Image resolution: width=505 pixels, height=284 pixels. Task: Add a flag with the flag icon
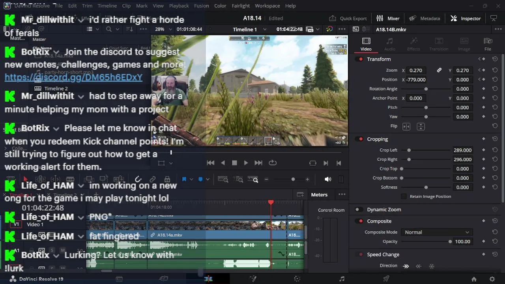(x=184, y=179)
